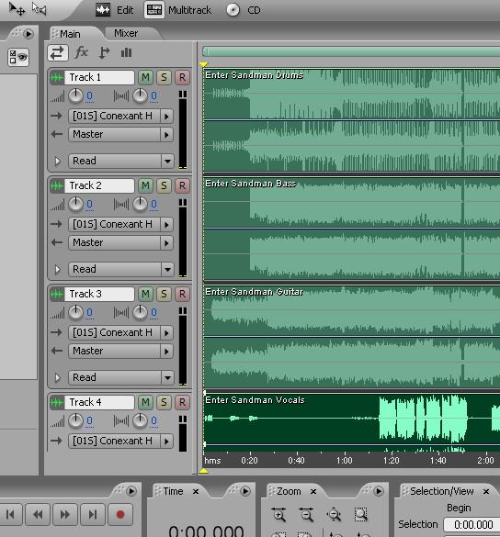
Task: Solo Track 1
Action: click(164, 77)
